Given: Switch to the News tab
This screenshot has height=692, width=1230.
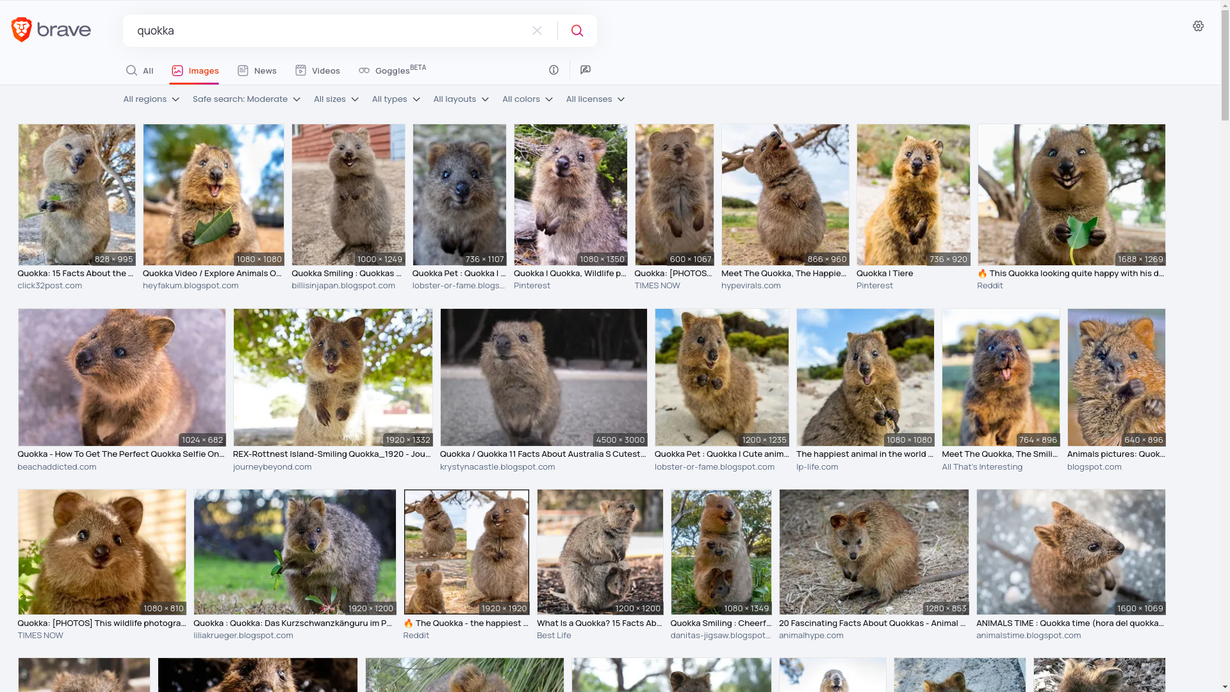Looking at the screenshot, I should 257,70.
